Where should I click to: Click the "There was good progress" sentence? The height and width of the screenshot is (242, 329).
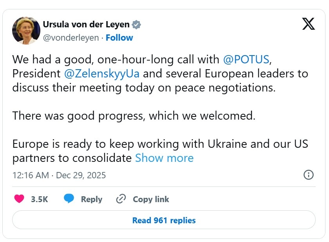(x=134, y=116)
